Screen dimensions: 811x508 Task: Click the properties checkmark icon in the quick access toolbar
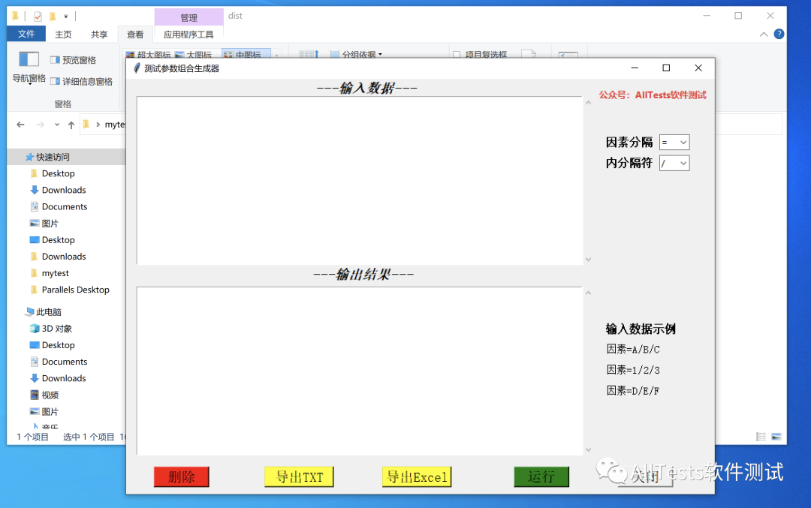click(x=38, y=17)
